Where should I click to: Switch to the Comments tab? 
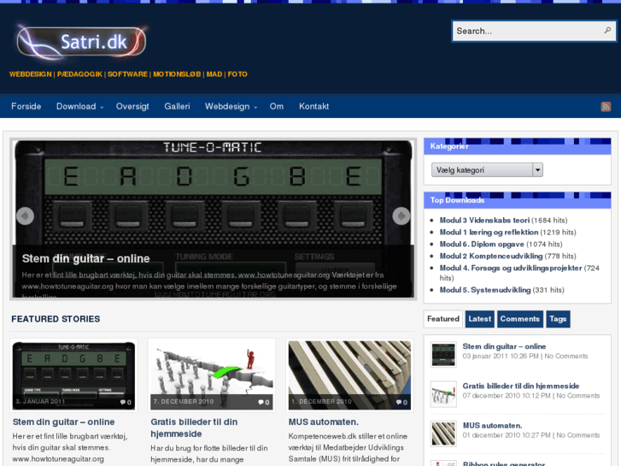[x=519, y=319]
